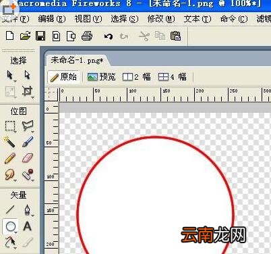The height and width of the screenshot is (254, 271).
Task: Print the document with printer icon
Action: click(x=87, y=36)
